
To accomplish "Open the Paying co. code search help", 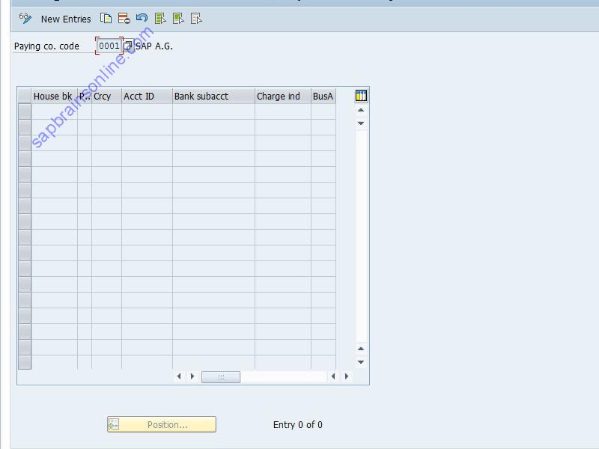I will 128,46.
